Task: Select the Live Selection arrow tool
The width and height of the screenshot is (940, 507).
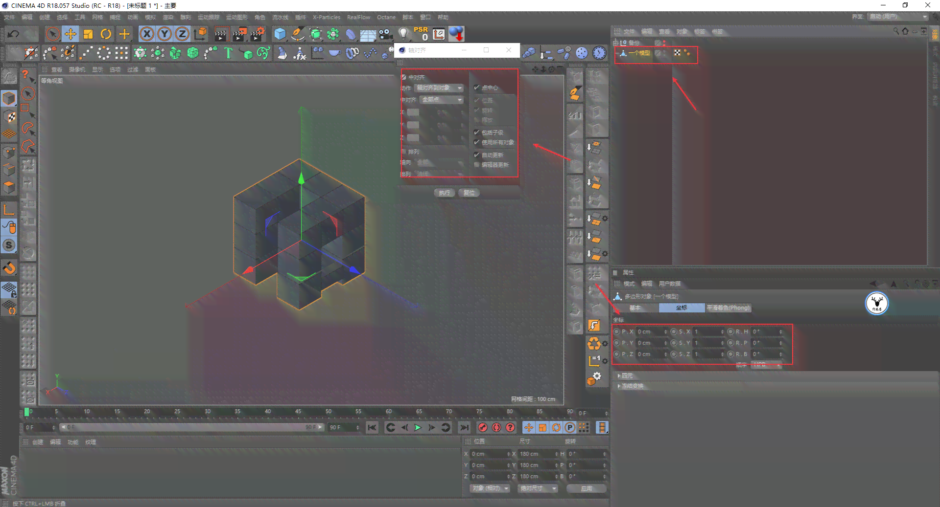Action: (x=53, y=34)
